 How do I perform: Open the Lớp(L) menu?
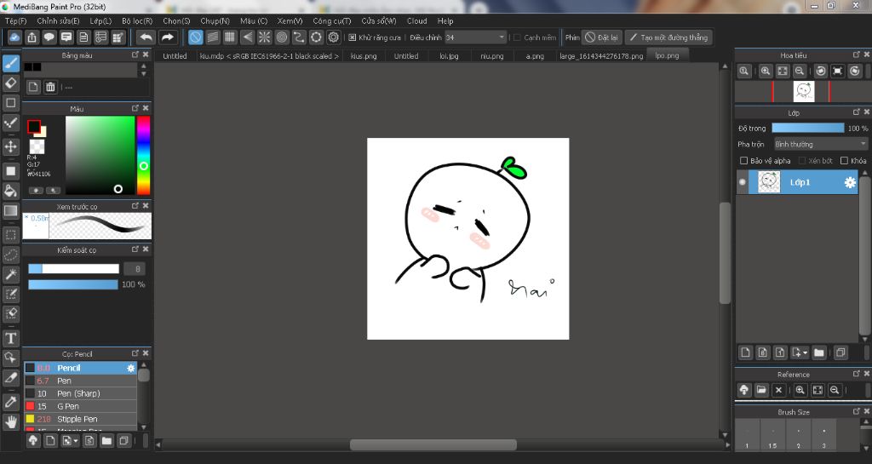click(100, 20)
